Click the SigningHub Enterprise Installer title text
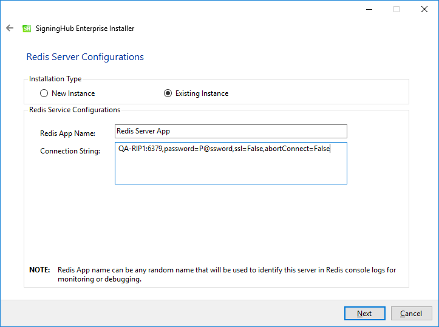 pyautogui.click(x=85, y=29)
